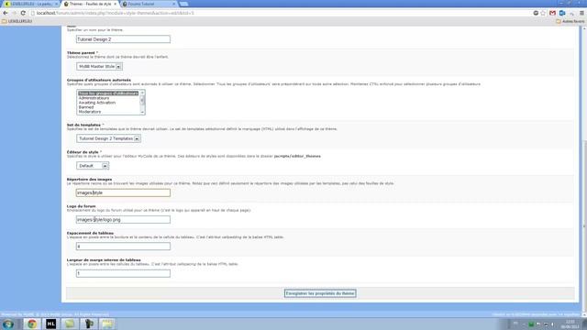Open the bookmark folder on the bookmarks bar
587x330 pixels.
click(x=17, y=21)
